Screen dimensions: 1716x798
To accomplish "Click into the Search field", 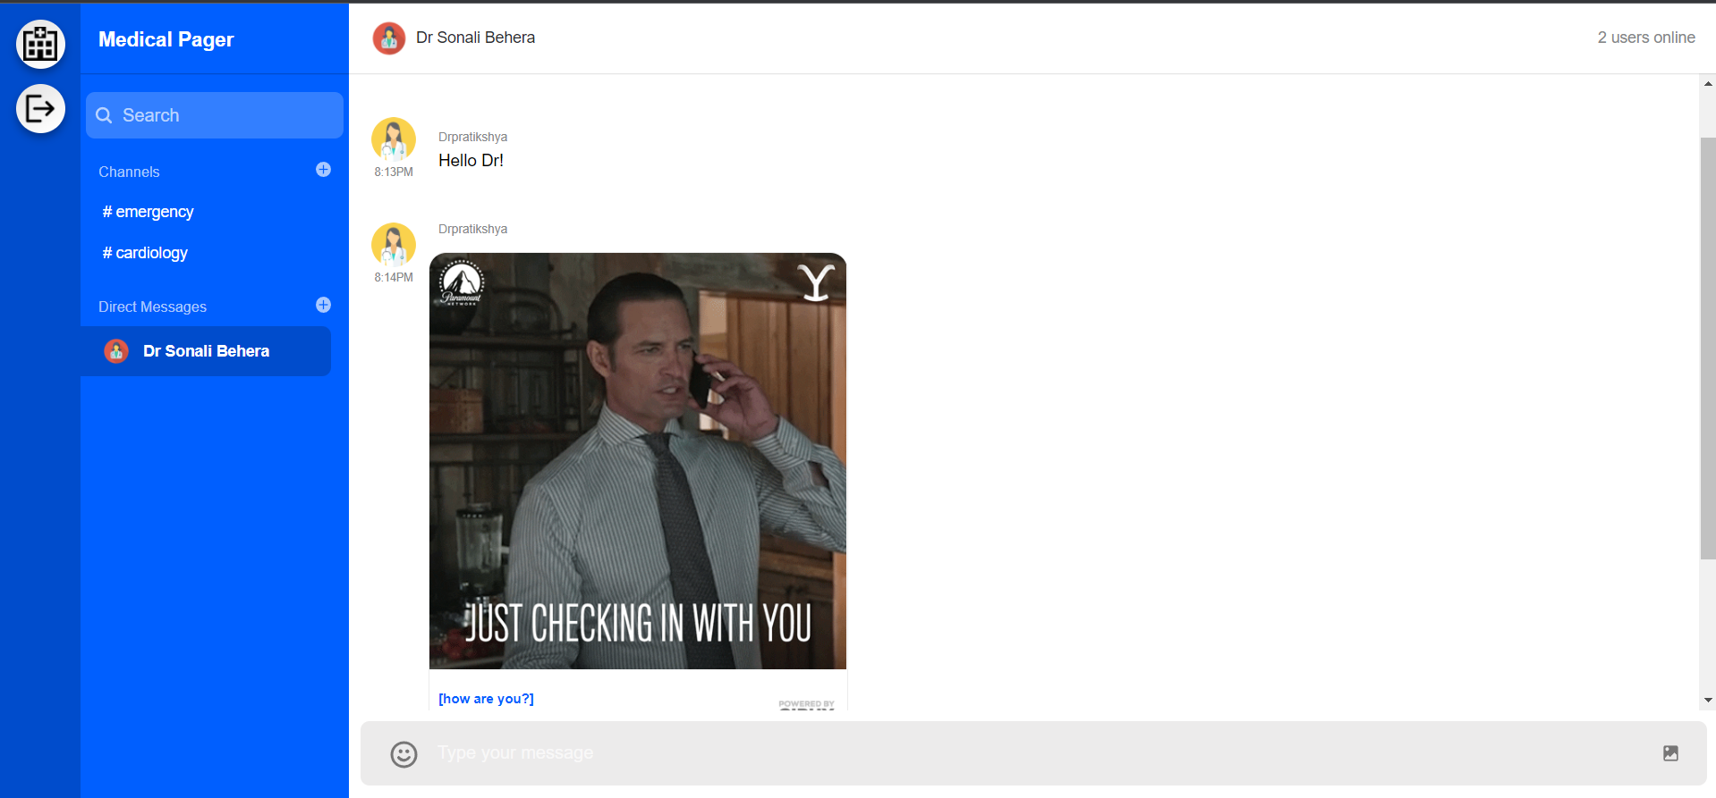I will 215,115.
